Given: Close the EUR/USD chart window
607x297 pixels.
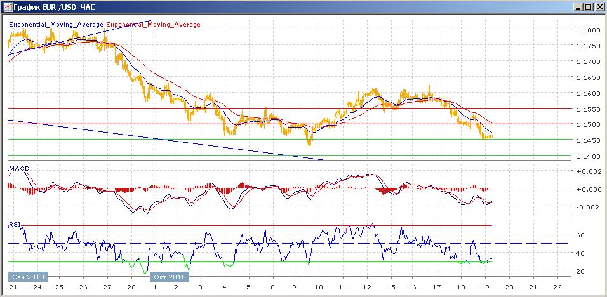Looking at the screenshot, I should click(599, 6).
